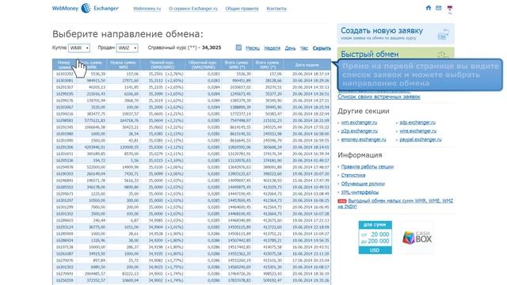This screenshot has height=285, width=507.
Task: Select row dated 20.06.2014 18:37:14
Action: tap(192, 74)
